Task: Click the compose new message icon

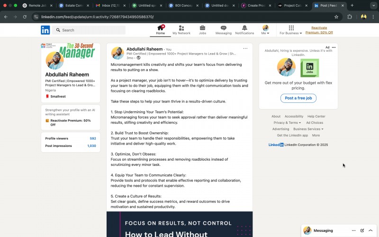Action: click(362, 230)
